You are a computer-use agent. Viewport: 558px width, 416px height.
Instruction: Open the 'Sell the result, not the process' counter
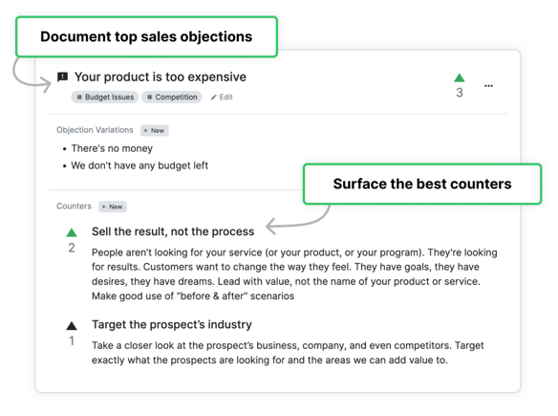coord(173,231)
